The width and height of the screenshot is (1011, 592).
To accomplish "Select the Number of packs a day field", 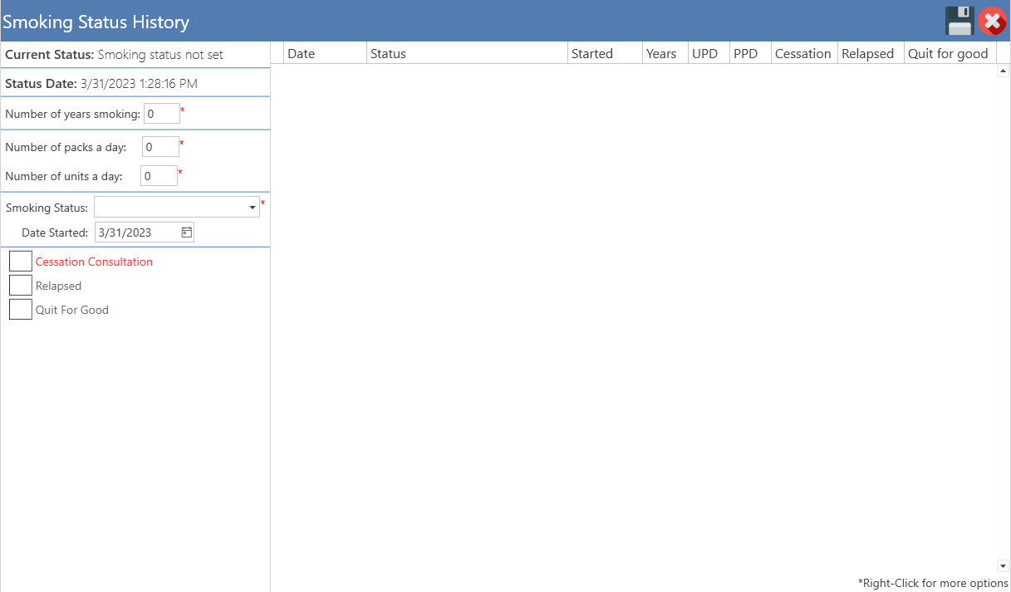I will (160, 147).
